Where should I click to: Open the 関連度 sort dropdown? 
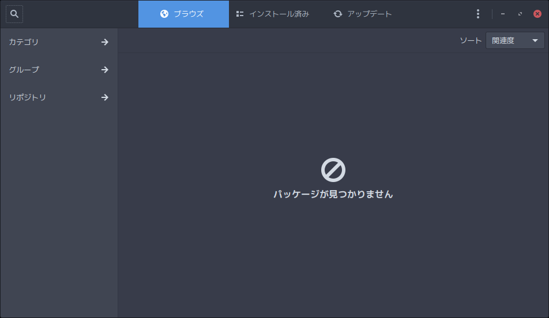pyautogui.click(x=515, y=40)
